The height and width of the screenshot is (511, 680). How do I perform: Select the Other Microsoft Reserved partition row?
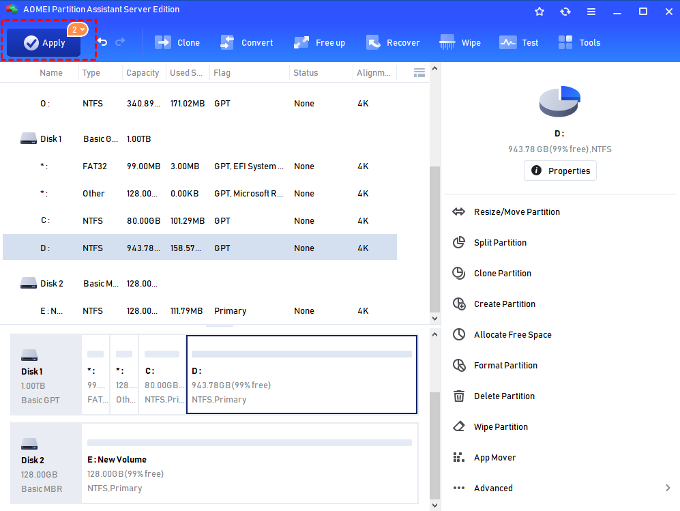tap(200, 194)
